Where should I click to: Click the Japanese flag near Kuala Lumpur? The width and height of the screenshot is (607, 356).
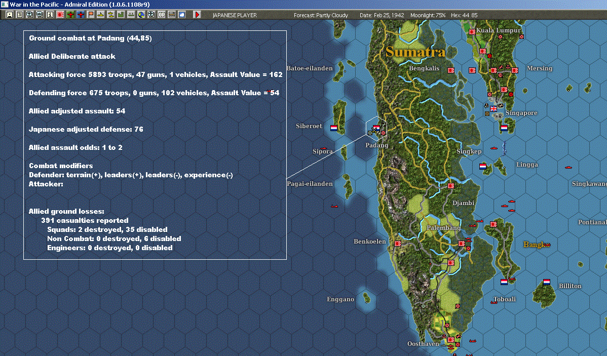472,32
